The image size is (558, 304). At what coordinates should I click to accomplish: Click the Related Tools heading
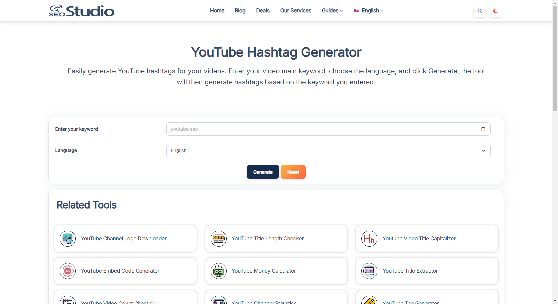point(87,205)
